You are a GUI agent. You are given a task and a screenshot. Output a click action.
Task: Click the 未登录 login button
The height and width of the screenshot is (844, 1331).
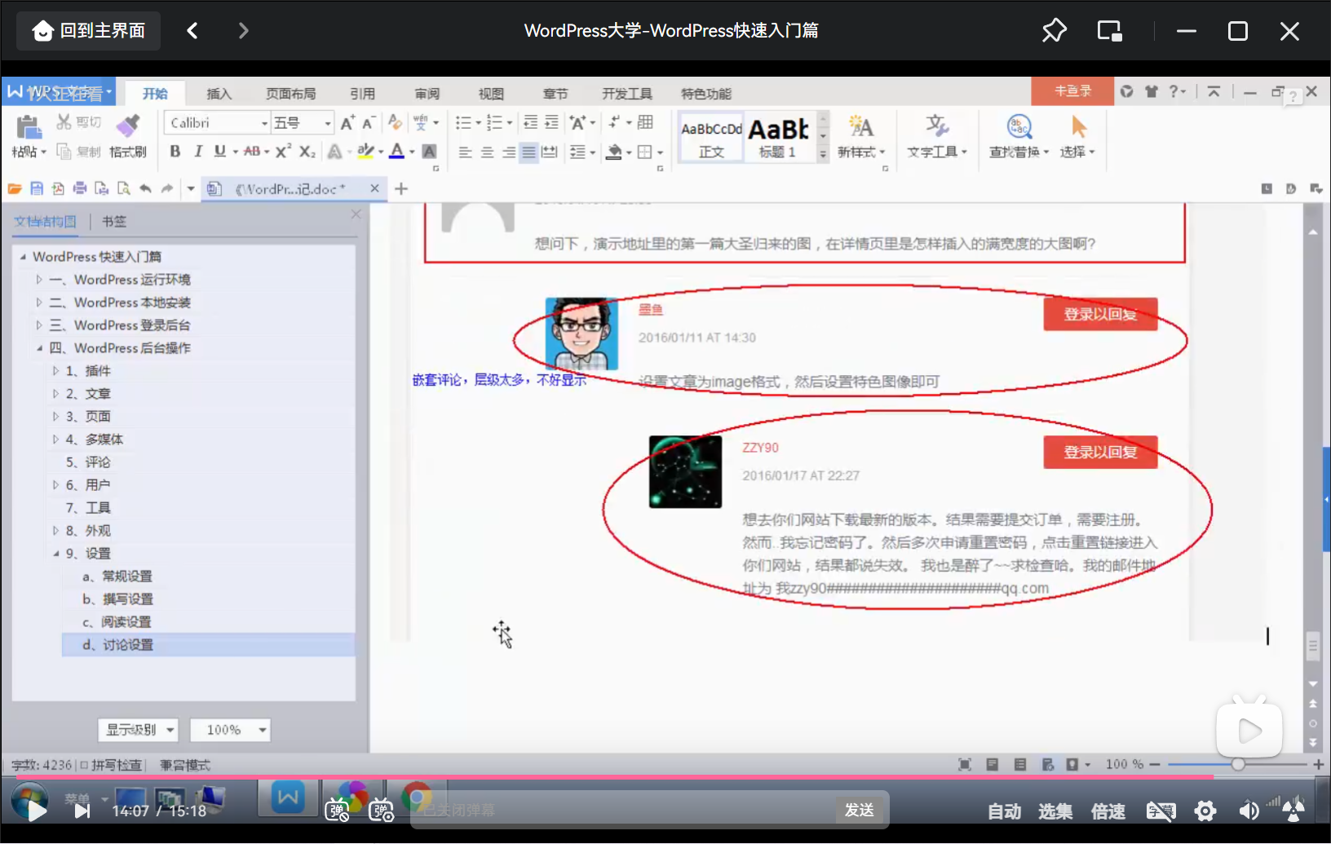coord(1072,91)
